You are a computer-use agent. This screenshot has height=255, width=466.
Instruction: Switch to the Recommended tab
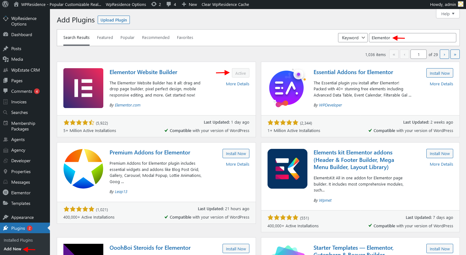[x=156, y=37]
